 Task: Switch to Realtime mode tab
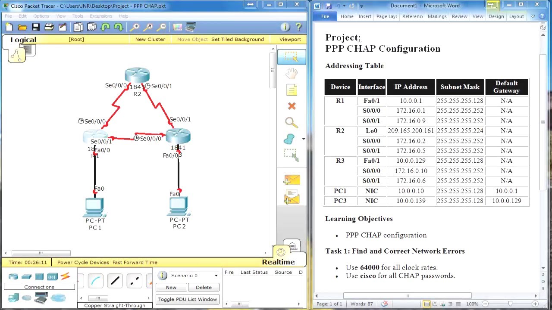(279, 262)
